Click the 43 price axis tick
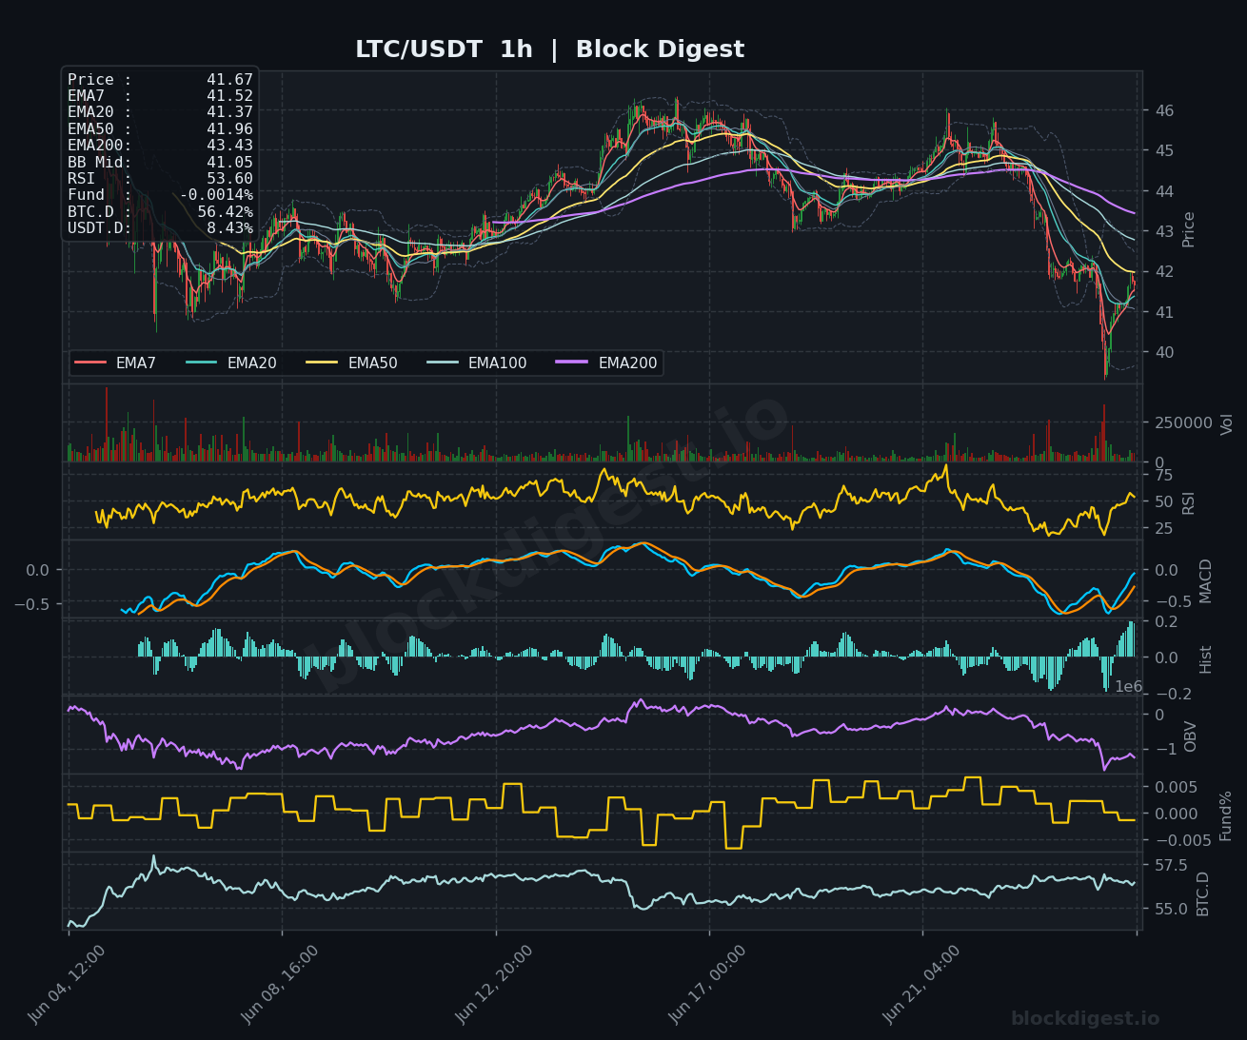 point(1164,231)
